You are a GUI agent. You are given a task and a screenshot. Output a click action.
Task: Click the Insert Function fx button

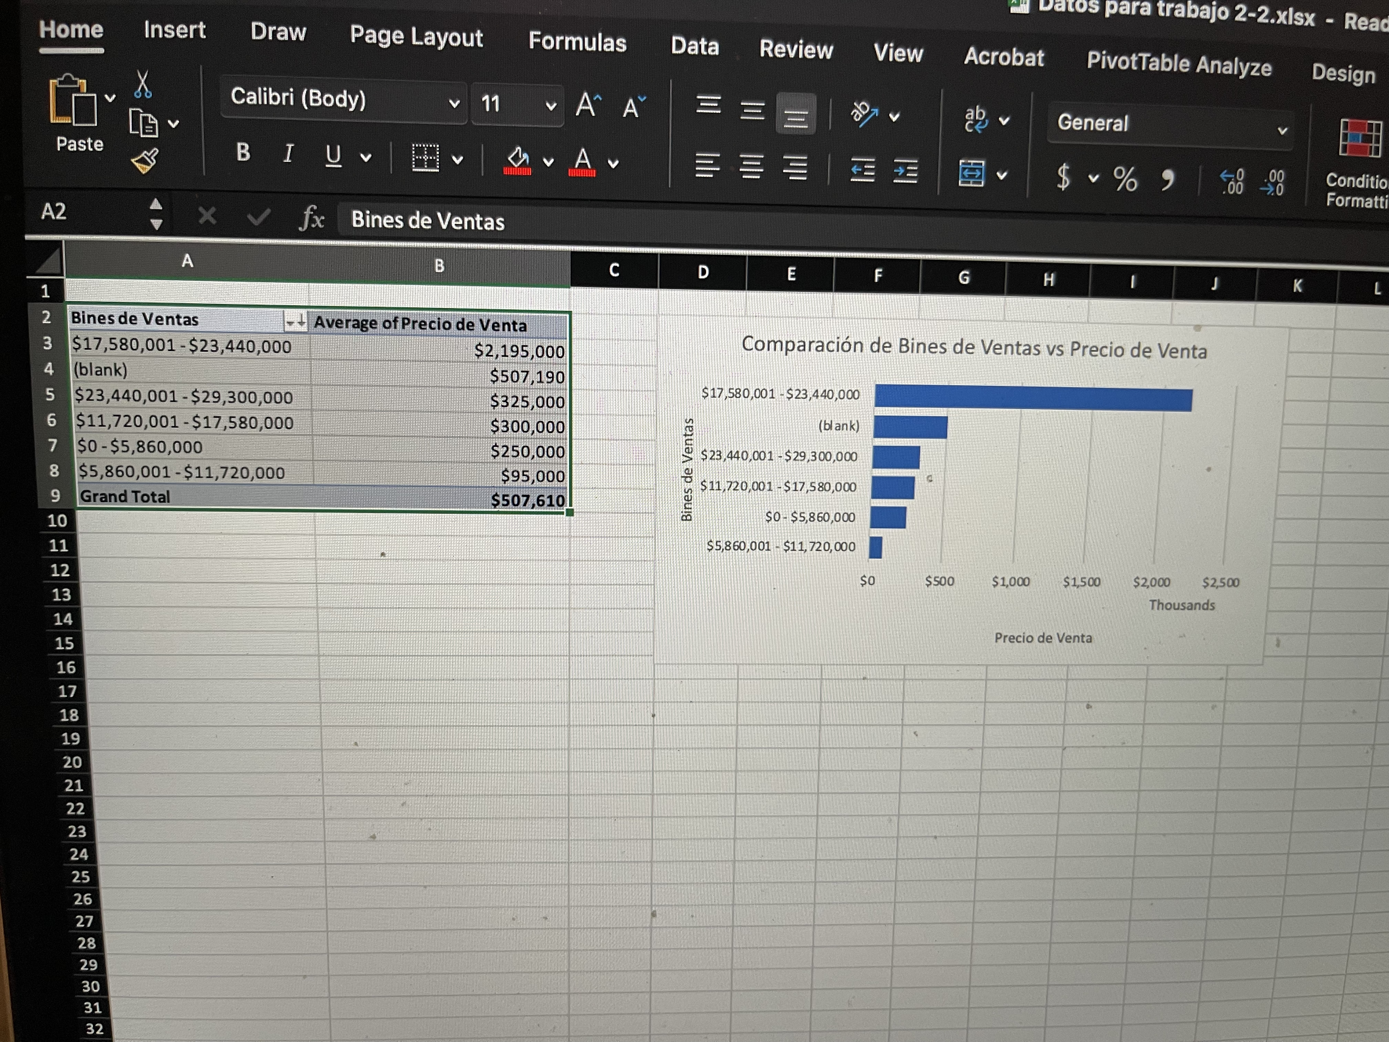point(312,218)
